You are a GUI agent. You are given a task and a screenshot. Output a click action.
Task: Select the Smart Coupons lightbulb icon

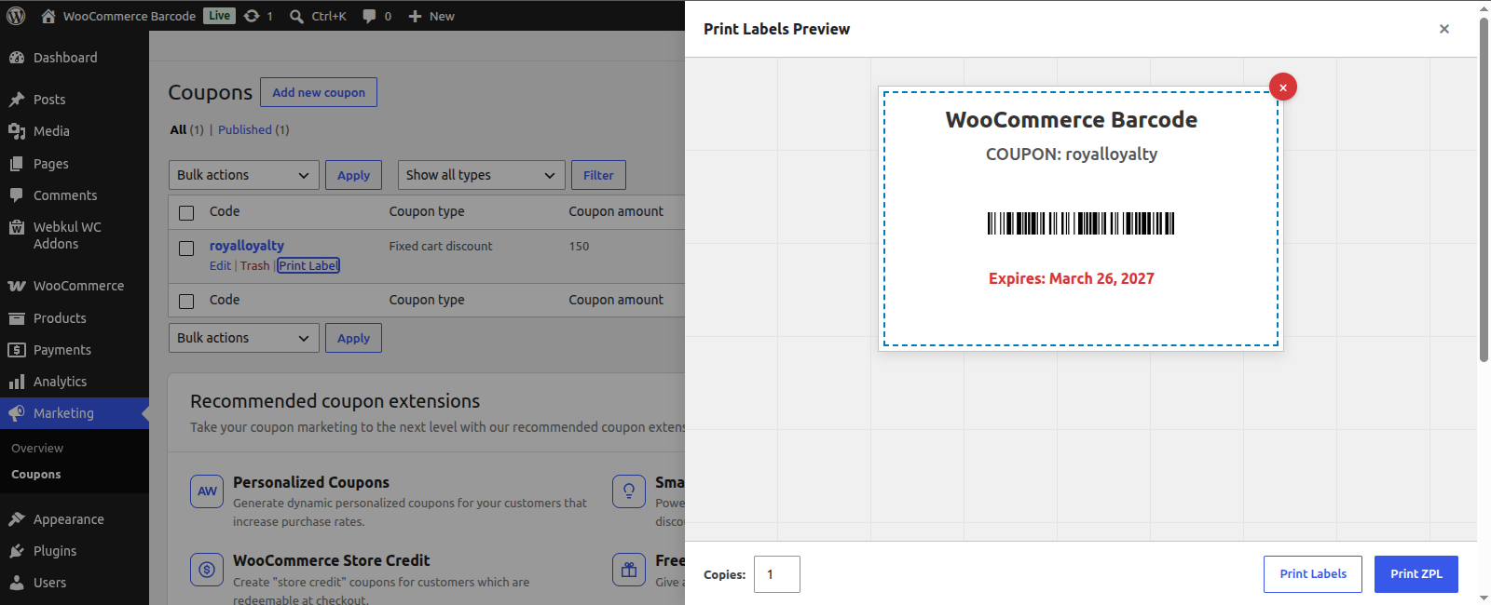coord(629,491)
